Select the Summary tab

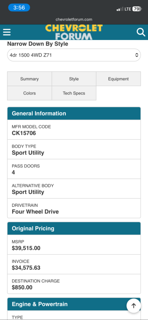29,79
